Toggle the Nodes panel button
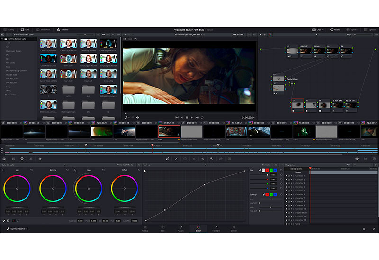Image resolution: width=379 pixels, height=260 pixels. tap(335, 30)
